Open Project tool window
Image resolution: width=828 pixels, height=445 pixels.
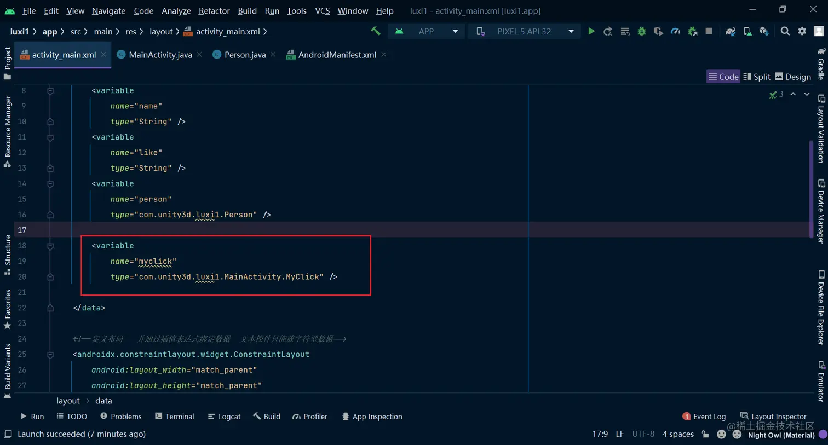(x=8, y=62)
